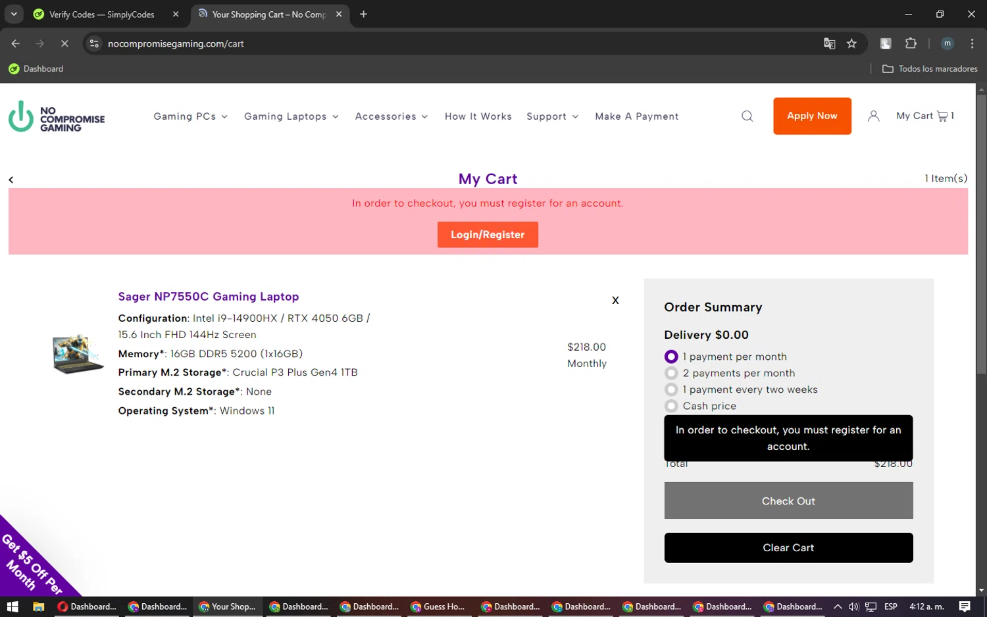The height and width of the screenshot is (617, 987).
Task: Open the Todos los marcadores folder
Action: coord(930,68)
